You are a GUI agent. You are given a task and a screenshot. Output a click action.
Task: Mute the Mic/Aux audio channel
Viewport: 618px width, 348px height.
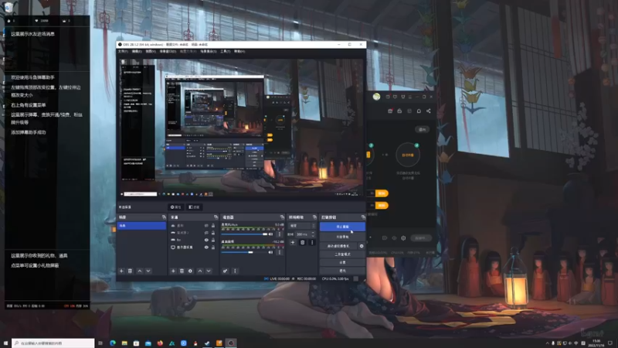[x=270, y=234]
